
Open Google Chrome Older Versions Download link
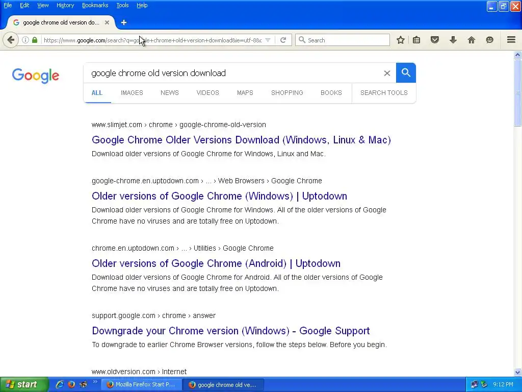[x=241, y=140]
